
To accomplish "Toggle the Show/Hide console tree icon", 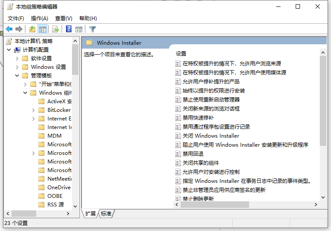I will coord(43,29).
